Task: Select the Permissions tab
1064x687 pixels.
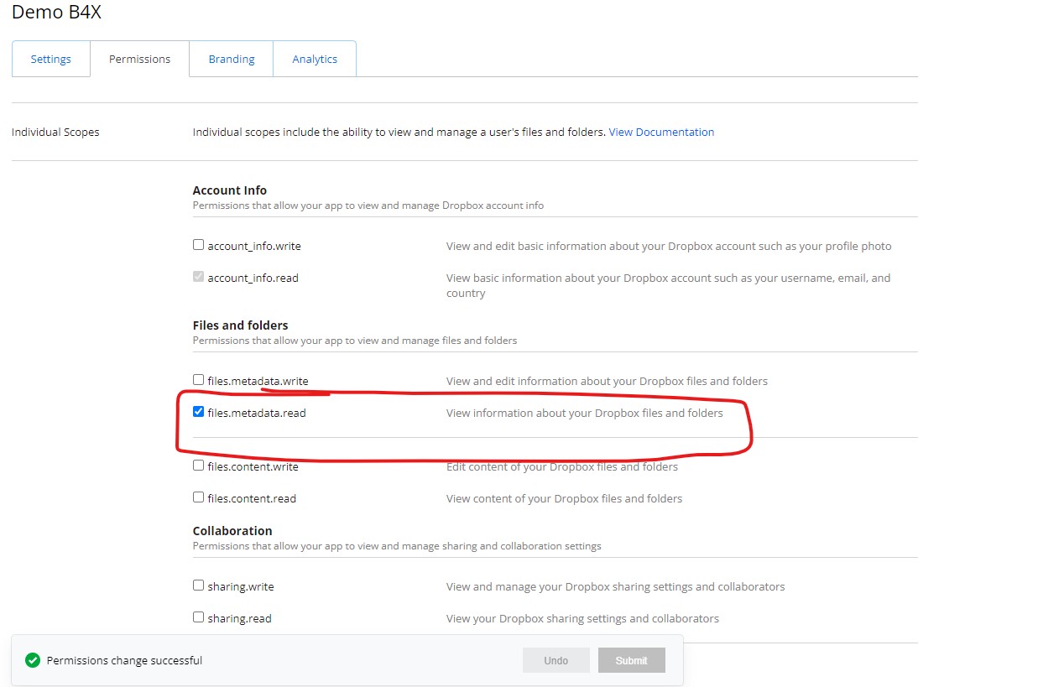Action: (x=139, y=59)
